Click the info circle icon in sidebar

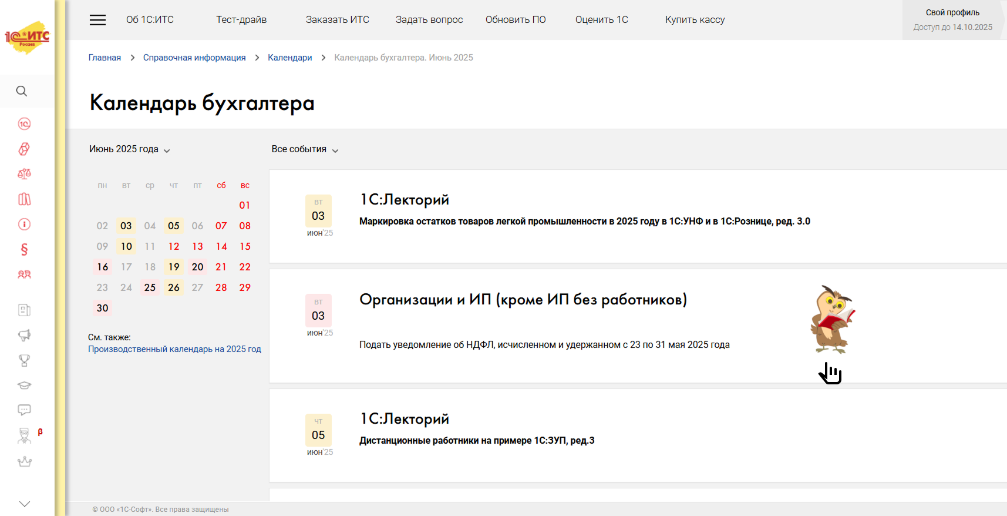(x=24, y=225)
